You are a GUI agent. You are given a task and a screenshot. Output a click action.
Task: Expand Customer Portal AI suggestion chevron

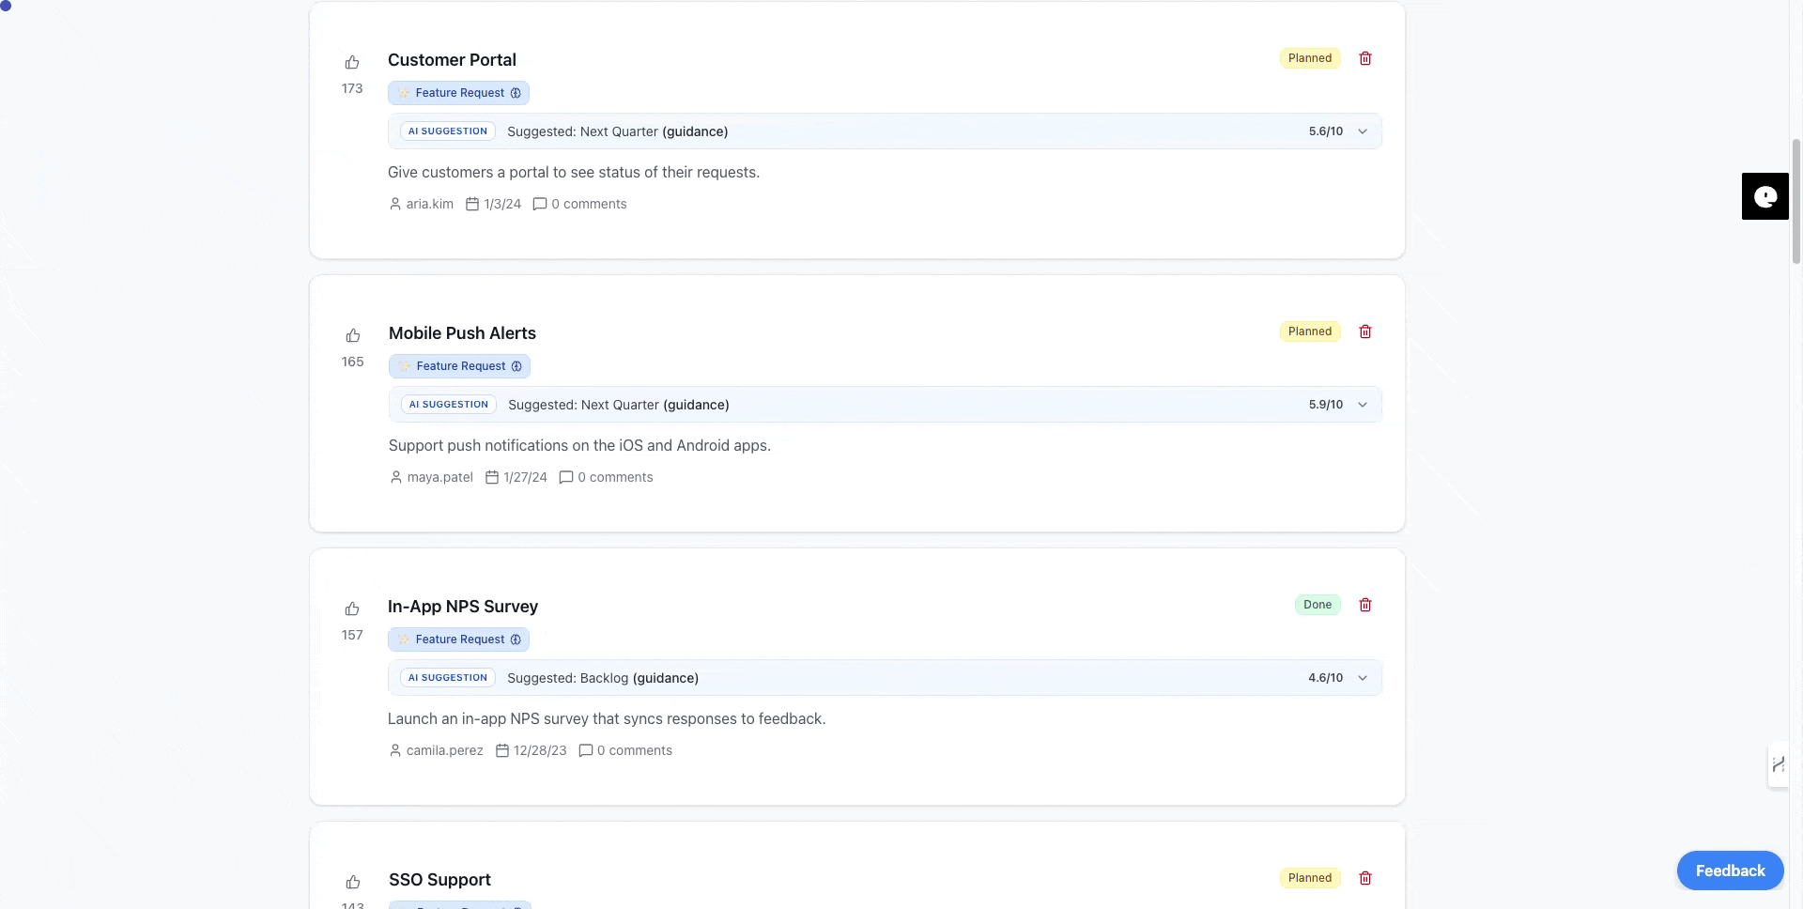point(1363,131)
